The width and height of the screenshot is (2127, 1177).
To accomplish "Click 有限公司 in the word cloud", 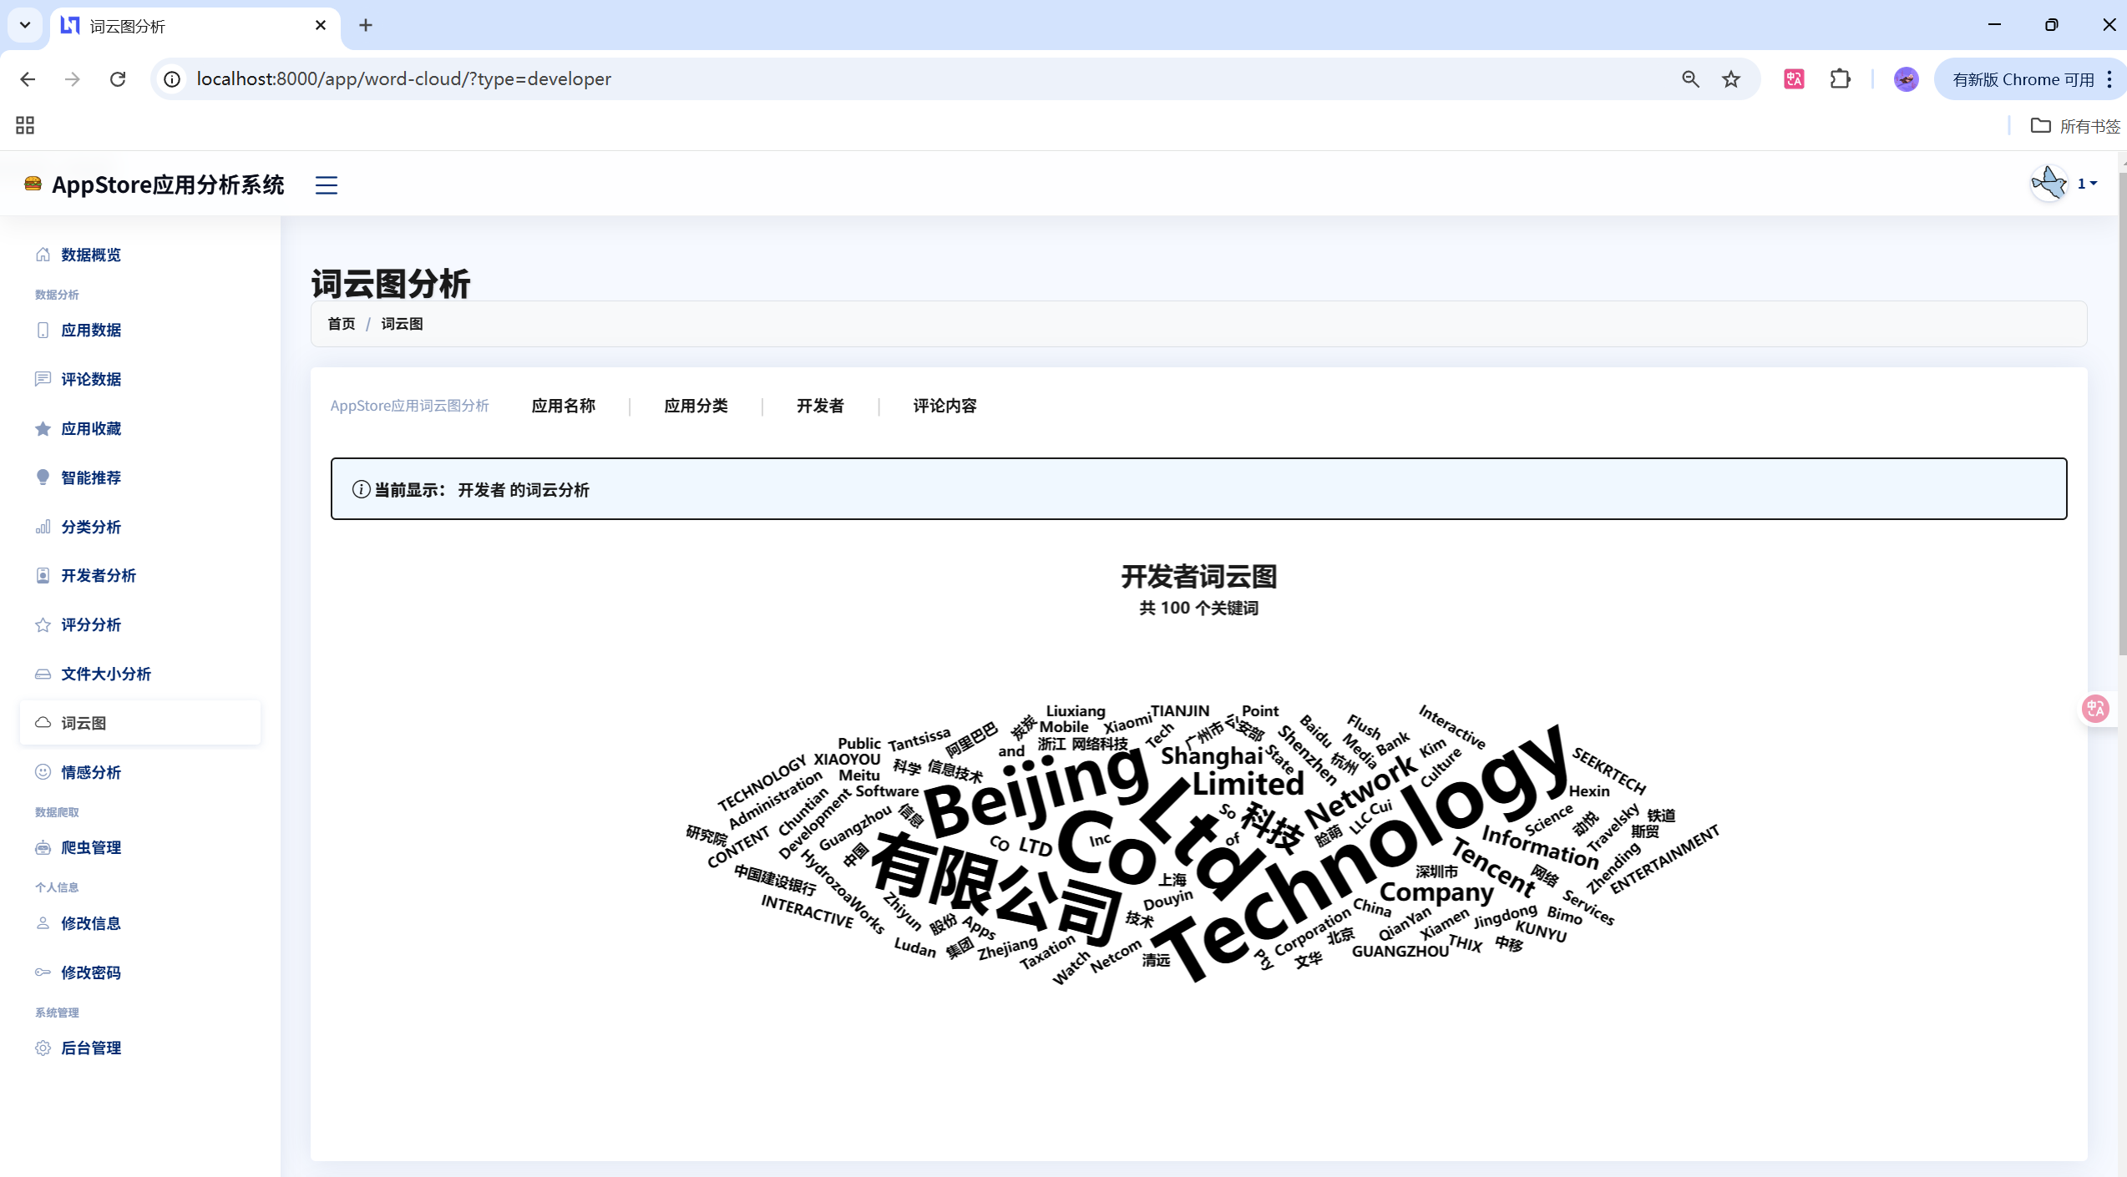I will coord(996,889).
